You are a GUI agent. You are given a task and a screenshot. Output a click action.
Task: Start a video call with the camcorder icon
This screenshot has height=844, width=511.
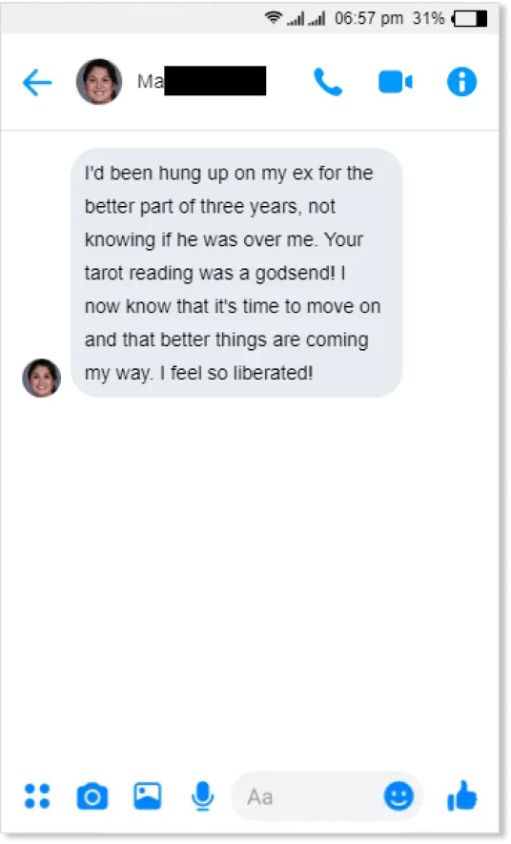tap(396, 82)
